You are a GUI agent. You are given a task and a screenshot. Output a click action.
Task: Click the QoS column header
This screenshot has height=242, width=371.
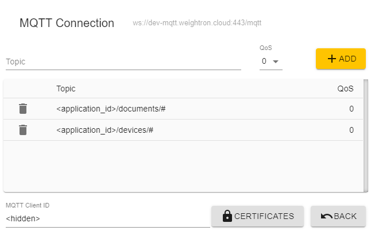point(345,89)
